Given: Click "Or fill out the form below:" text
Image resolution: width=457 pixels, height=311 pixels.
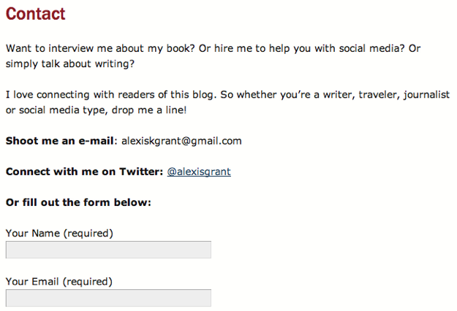Looking at the screenshot, I should [78, 202].
